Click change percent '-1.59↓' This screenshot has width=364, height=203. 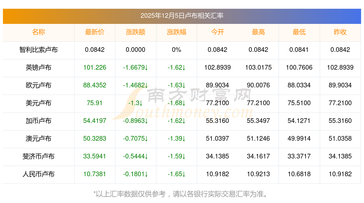pos(176,156)
